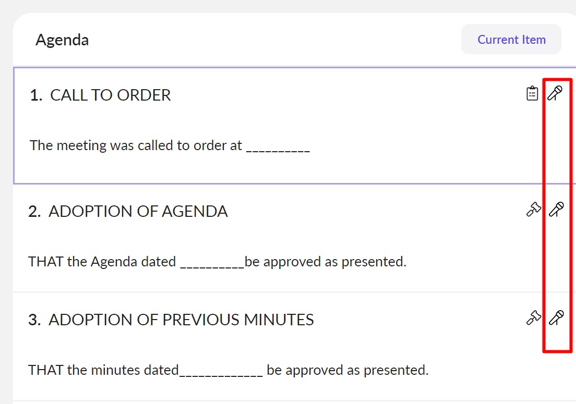This screenshot has height=404, width=576.
Task: Click the "meeting was called to order" text
Action: point(136,145)
